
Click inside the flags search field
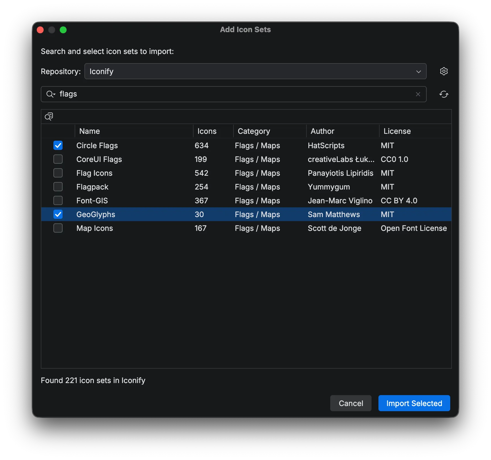coord(201,94)
